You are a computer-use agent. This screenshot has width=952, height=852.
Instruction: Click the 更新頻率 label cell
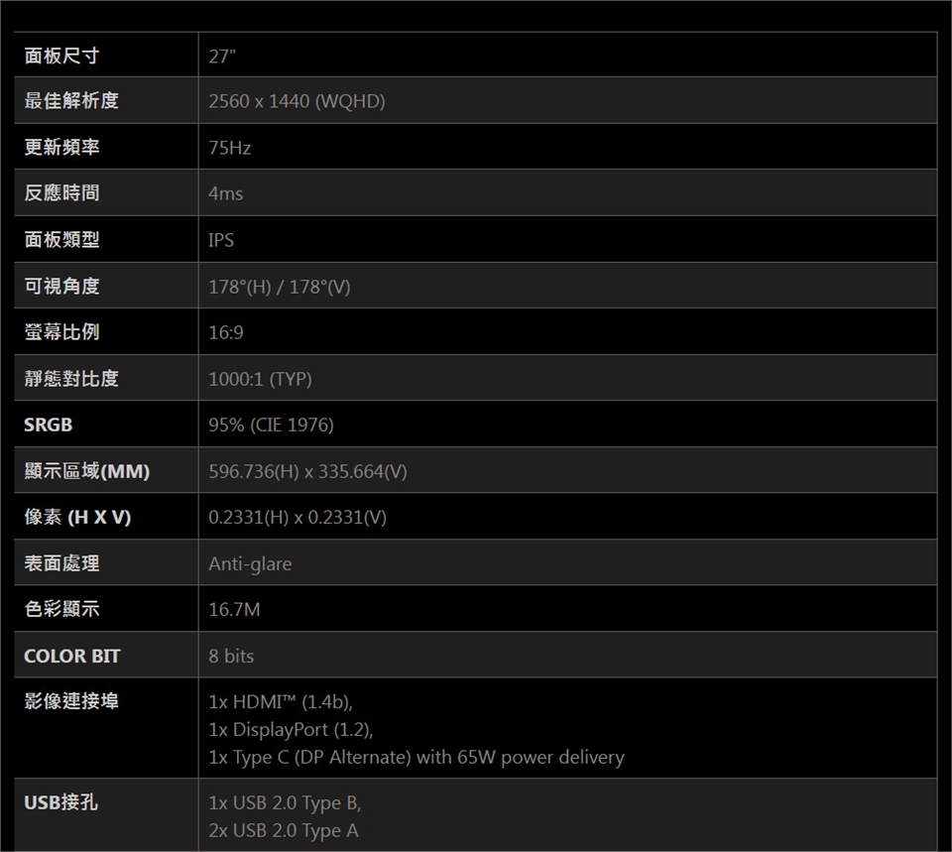click(61, 148)
